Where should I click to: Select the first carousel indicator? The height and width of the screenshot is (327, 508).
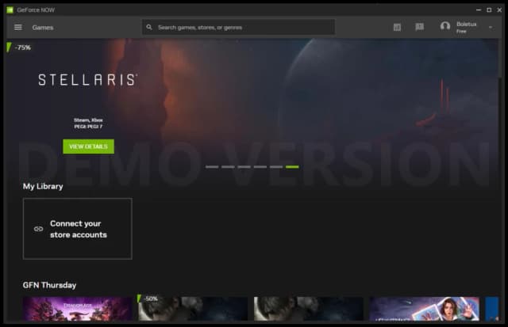(212, 167)
